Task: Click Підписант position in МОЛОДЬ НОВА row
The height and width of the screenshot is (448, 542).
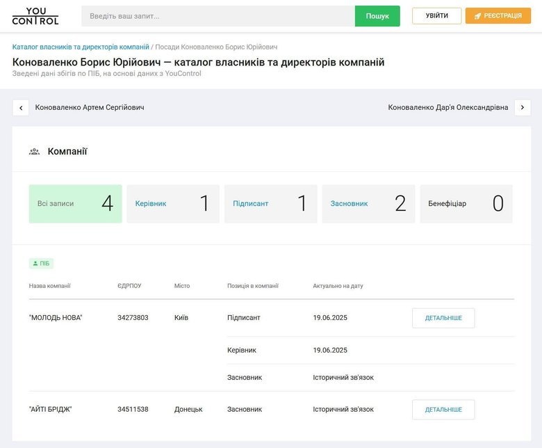Action: [x=244, y=318]
